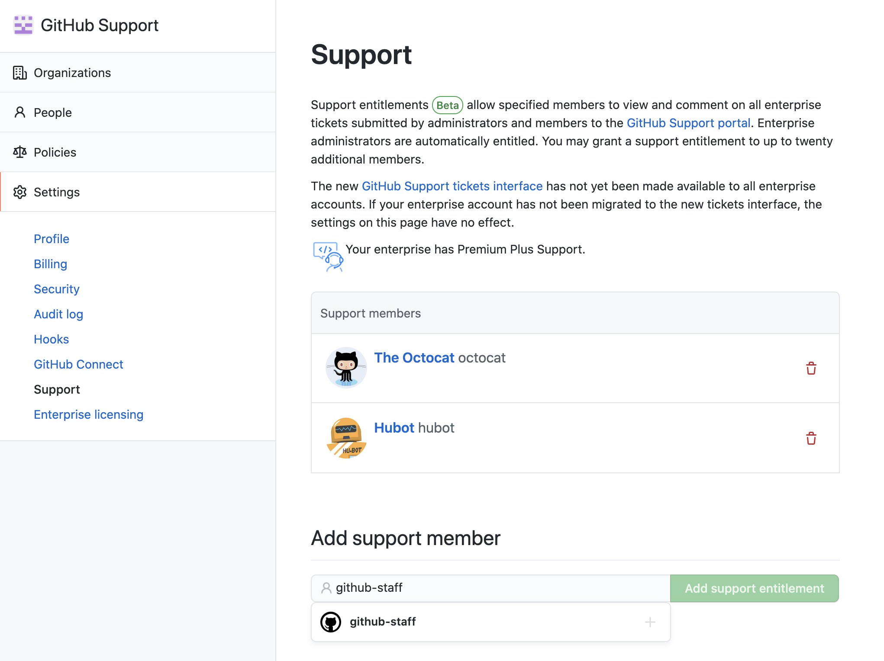Image resolution: width=884 pixels, height=661 pixels.
Task: Click the Support page heading
Action: pos(361,55)
